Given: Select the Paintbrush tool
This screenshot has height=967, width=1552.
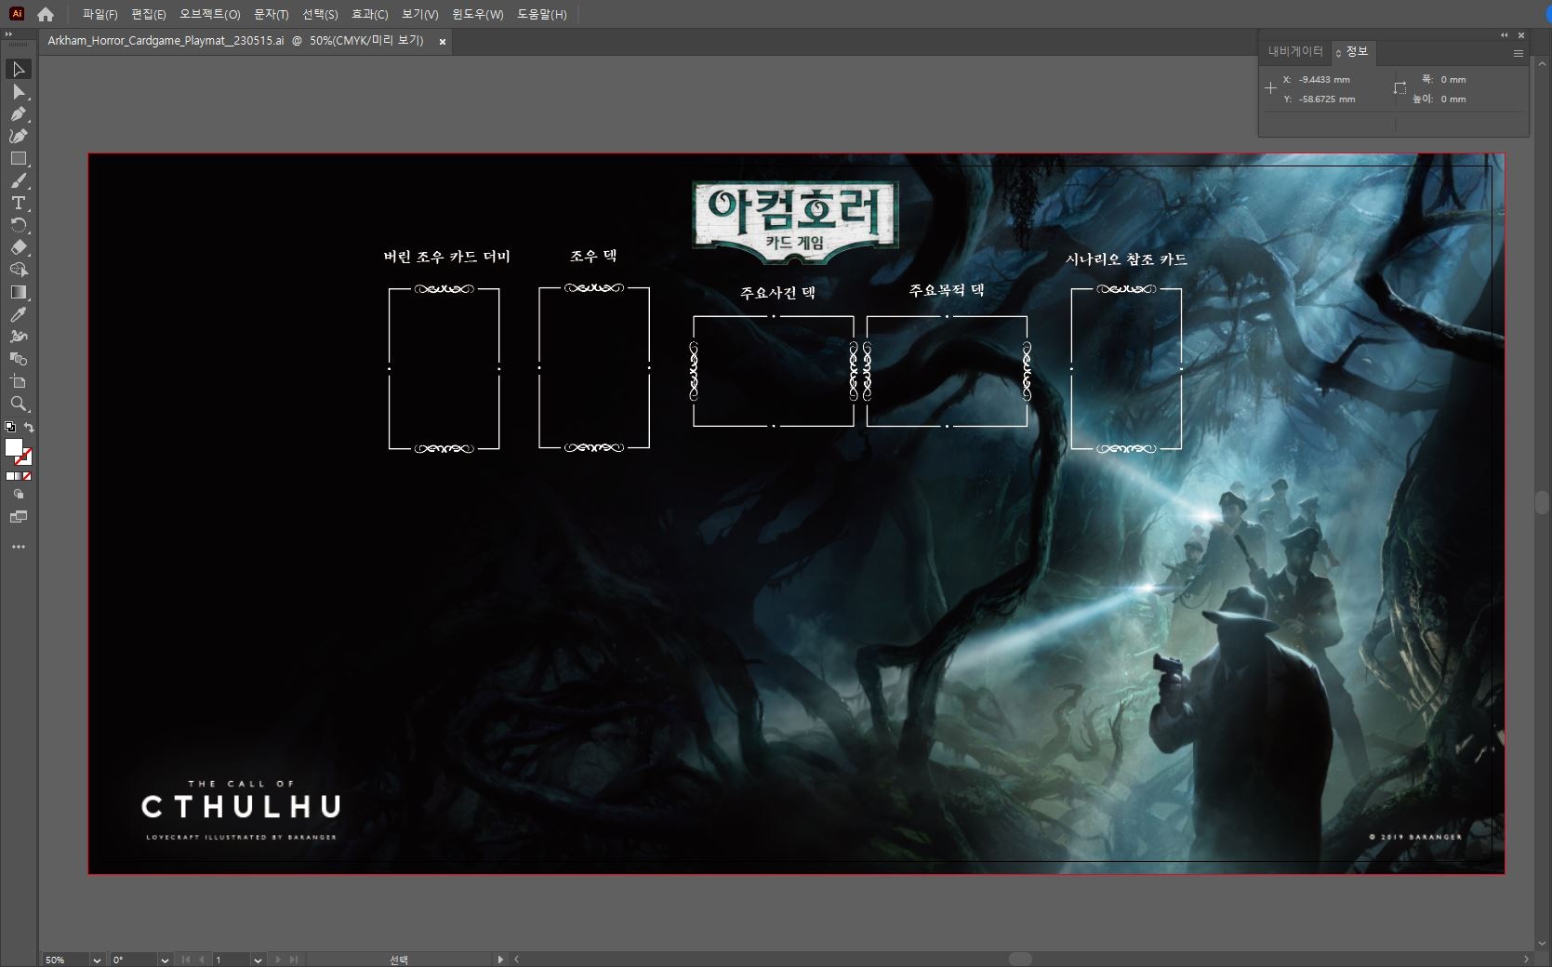Looking at the screenshot, I should point(19,181).
